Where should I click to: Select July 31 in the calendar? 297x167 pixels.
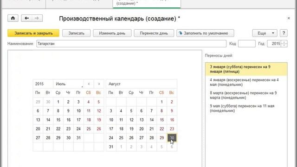(x=78, y=138)
